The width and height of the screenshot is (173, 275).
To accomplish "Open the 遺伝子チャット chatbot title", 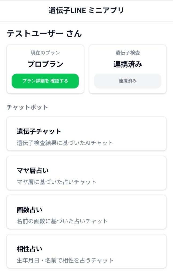I will (x=39, y=131).
